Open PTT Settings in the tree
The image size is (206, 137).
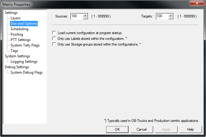pos(20,40)
